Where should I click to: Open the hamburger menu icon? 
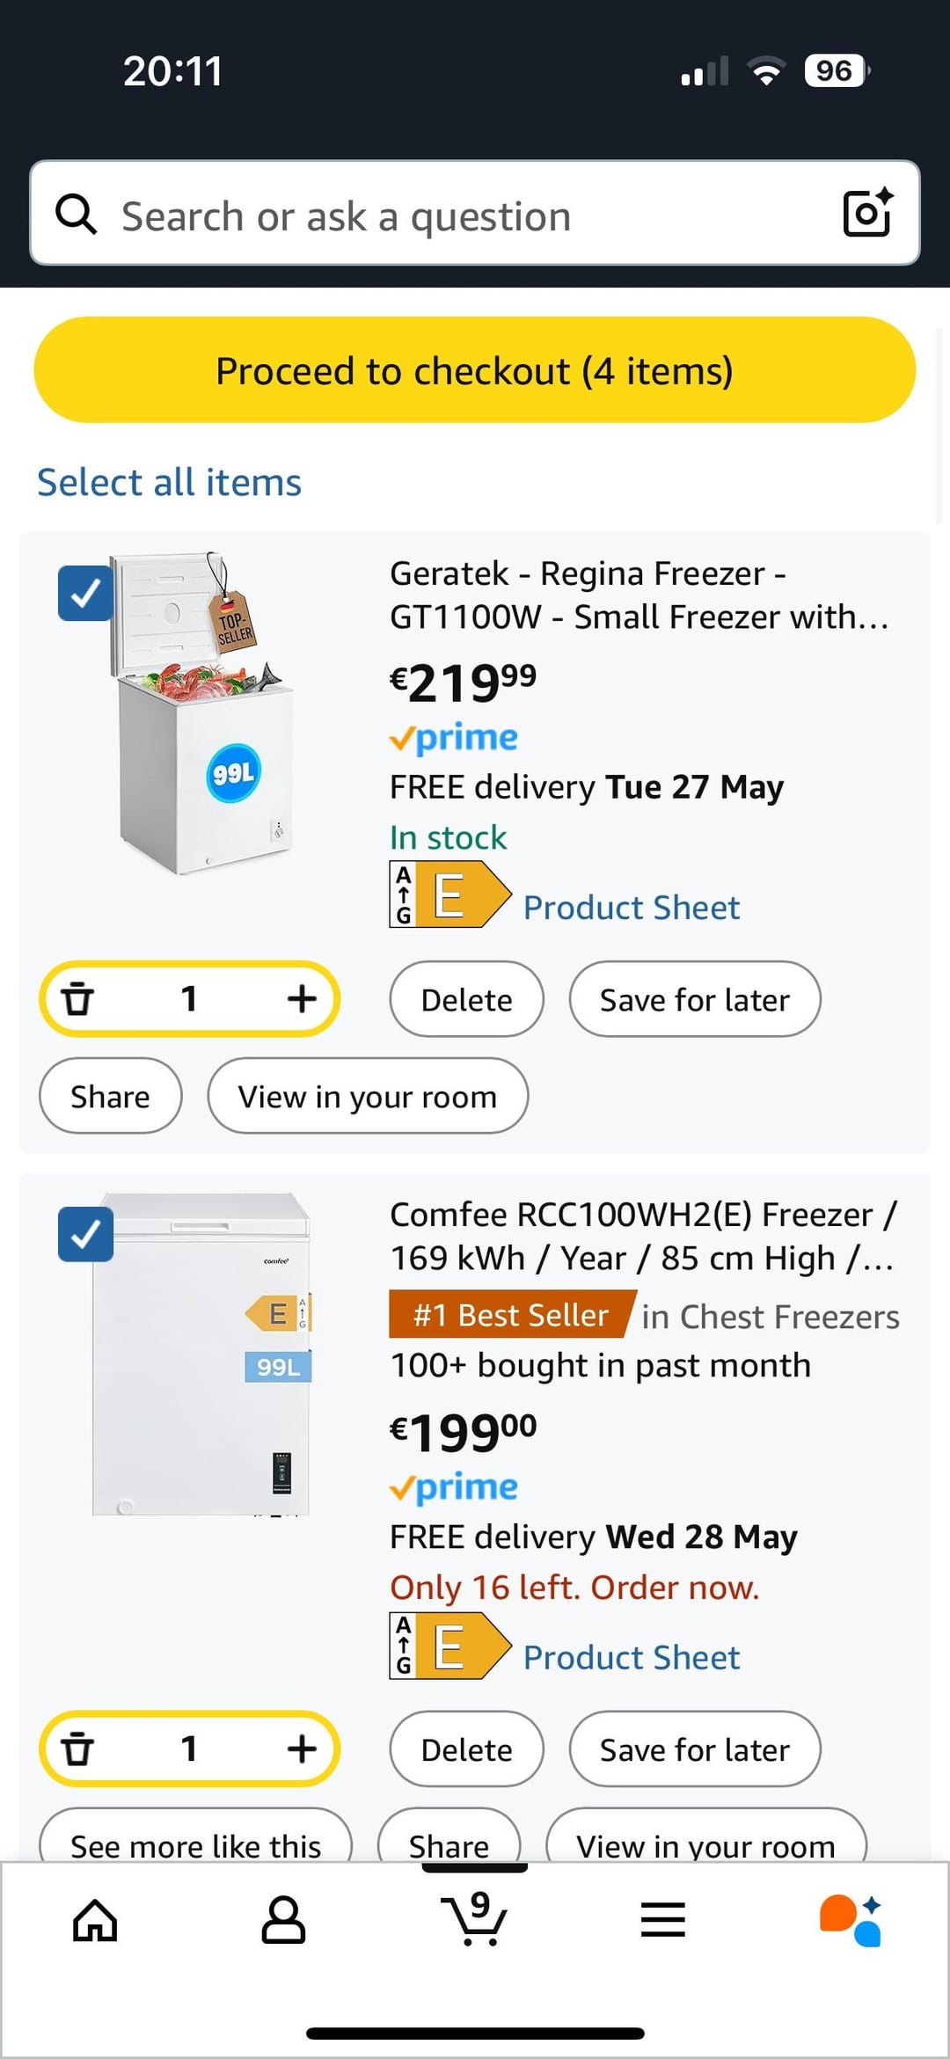click(663, 1920)
